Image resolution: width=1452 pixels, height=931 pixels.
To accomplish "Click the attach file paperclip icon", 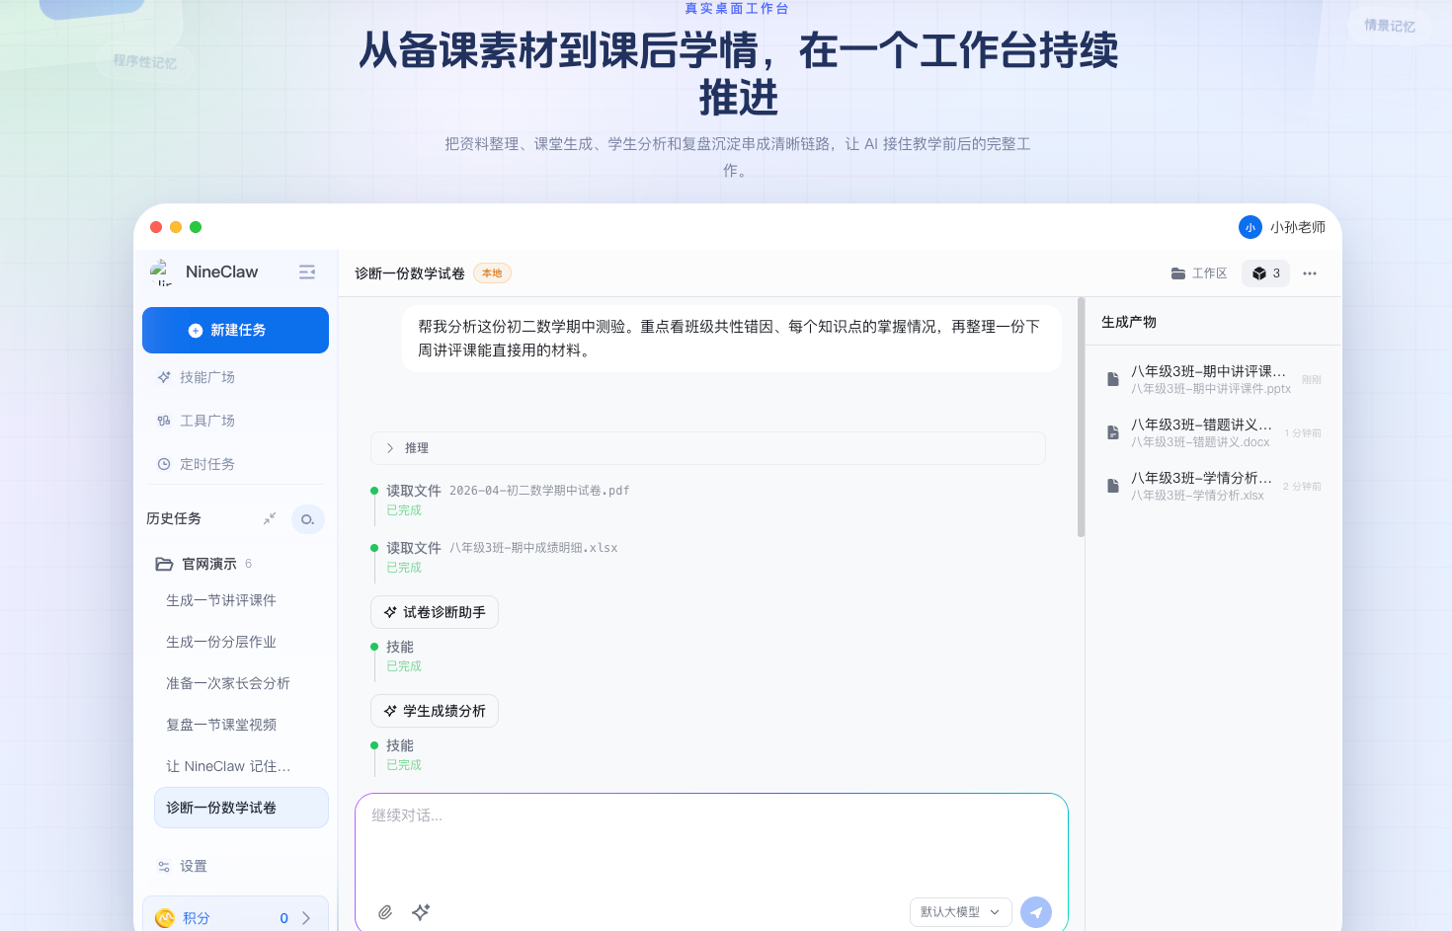I will pos(385,912).
